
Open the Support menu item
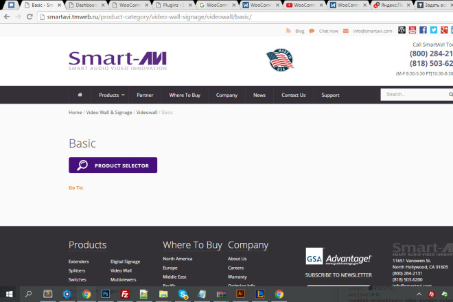tap(330, 95)
